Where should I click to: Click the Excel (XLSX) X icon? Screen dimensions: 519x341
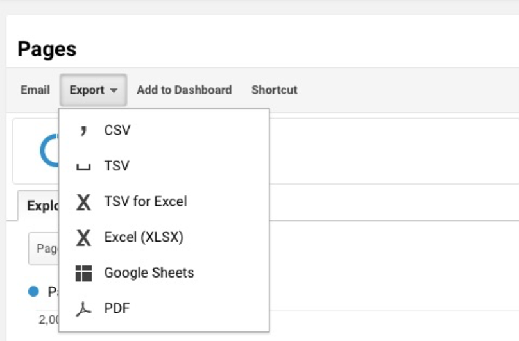83,238
